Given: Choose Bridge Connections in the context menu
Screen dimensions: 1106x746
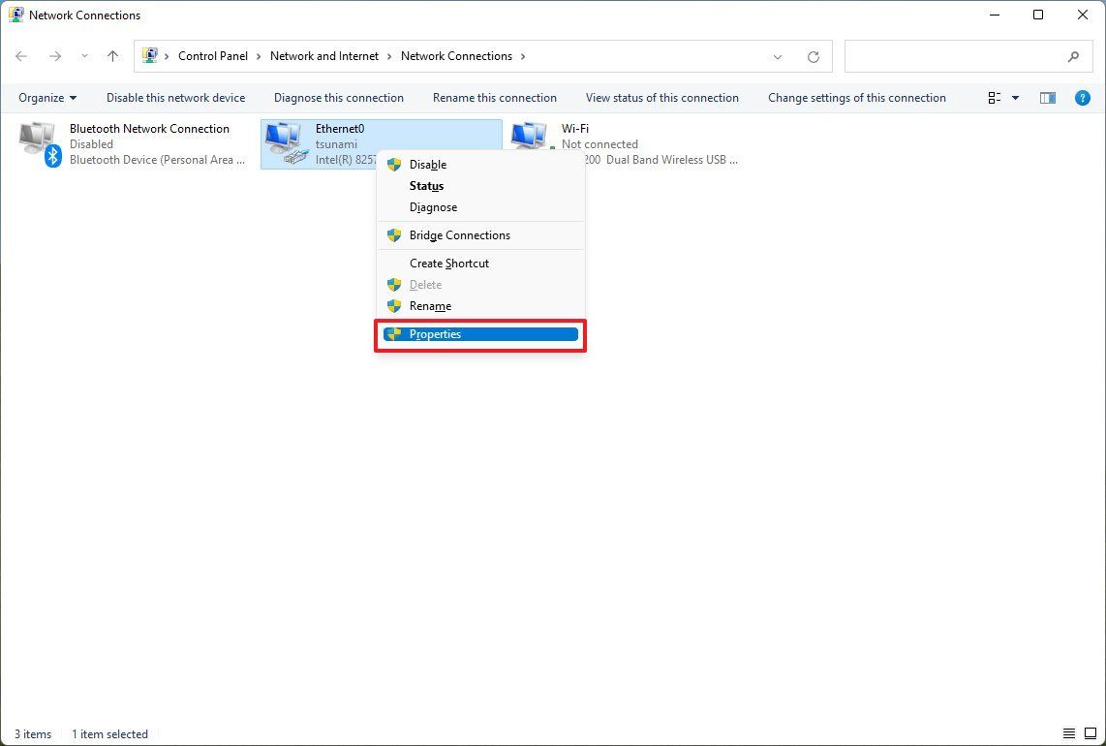Looking at the screenshot, I should pos(459,234).
